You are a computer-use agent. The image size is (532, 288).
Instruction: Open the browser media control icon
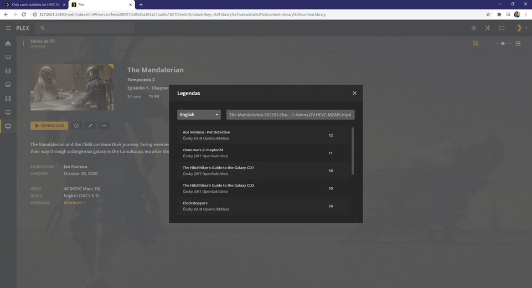tap(508, 14)
